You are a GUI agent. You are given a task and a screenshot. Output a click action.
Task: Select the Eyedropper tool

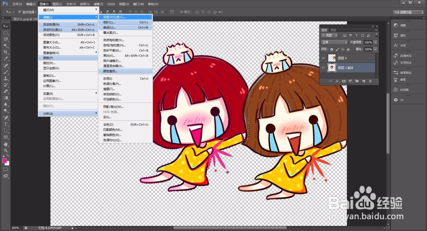point(6,58)
